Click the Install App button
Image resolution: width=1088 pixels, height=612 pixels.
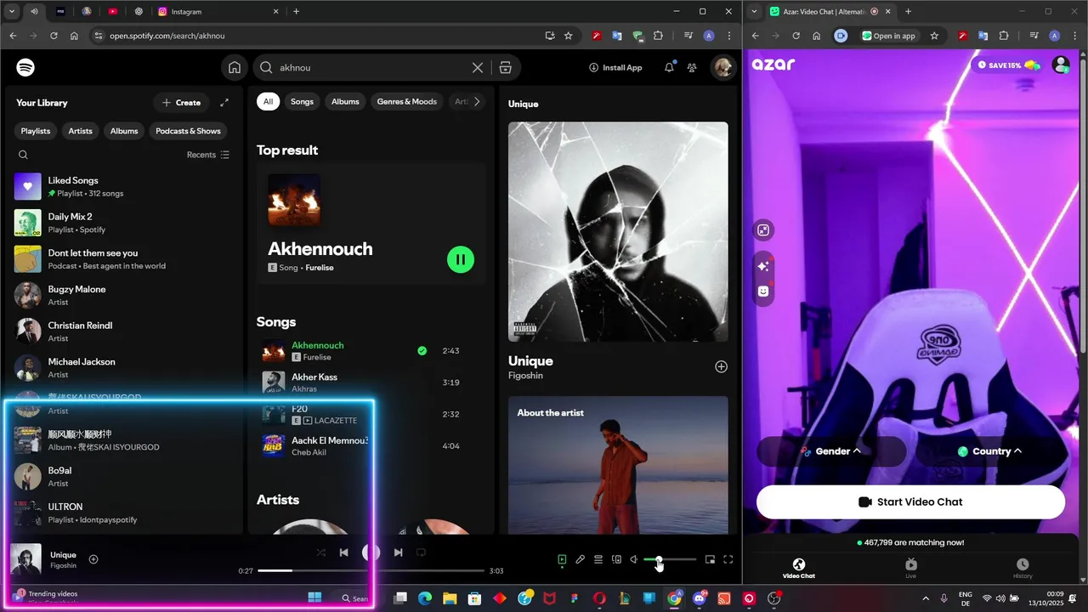point(615,67)
